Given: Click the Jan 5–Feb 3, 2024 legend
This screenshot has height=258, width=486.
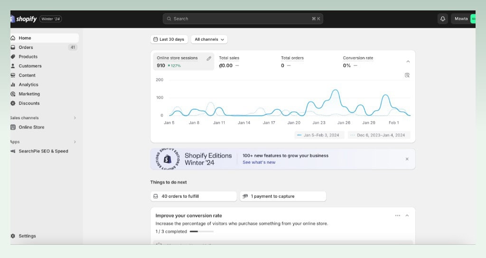Looking at the screenshot, I should click(x=319, y=135).
